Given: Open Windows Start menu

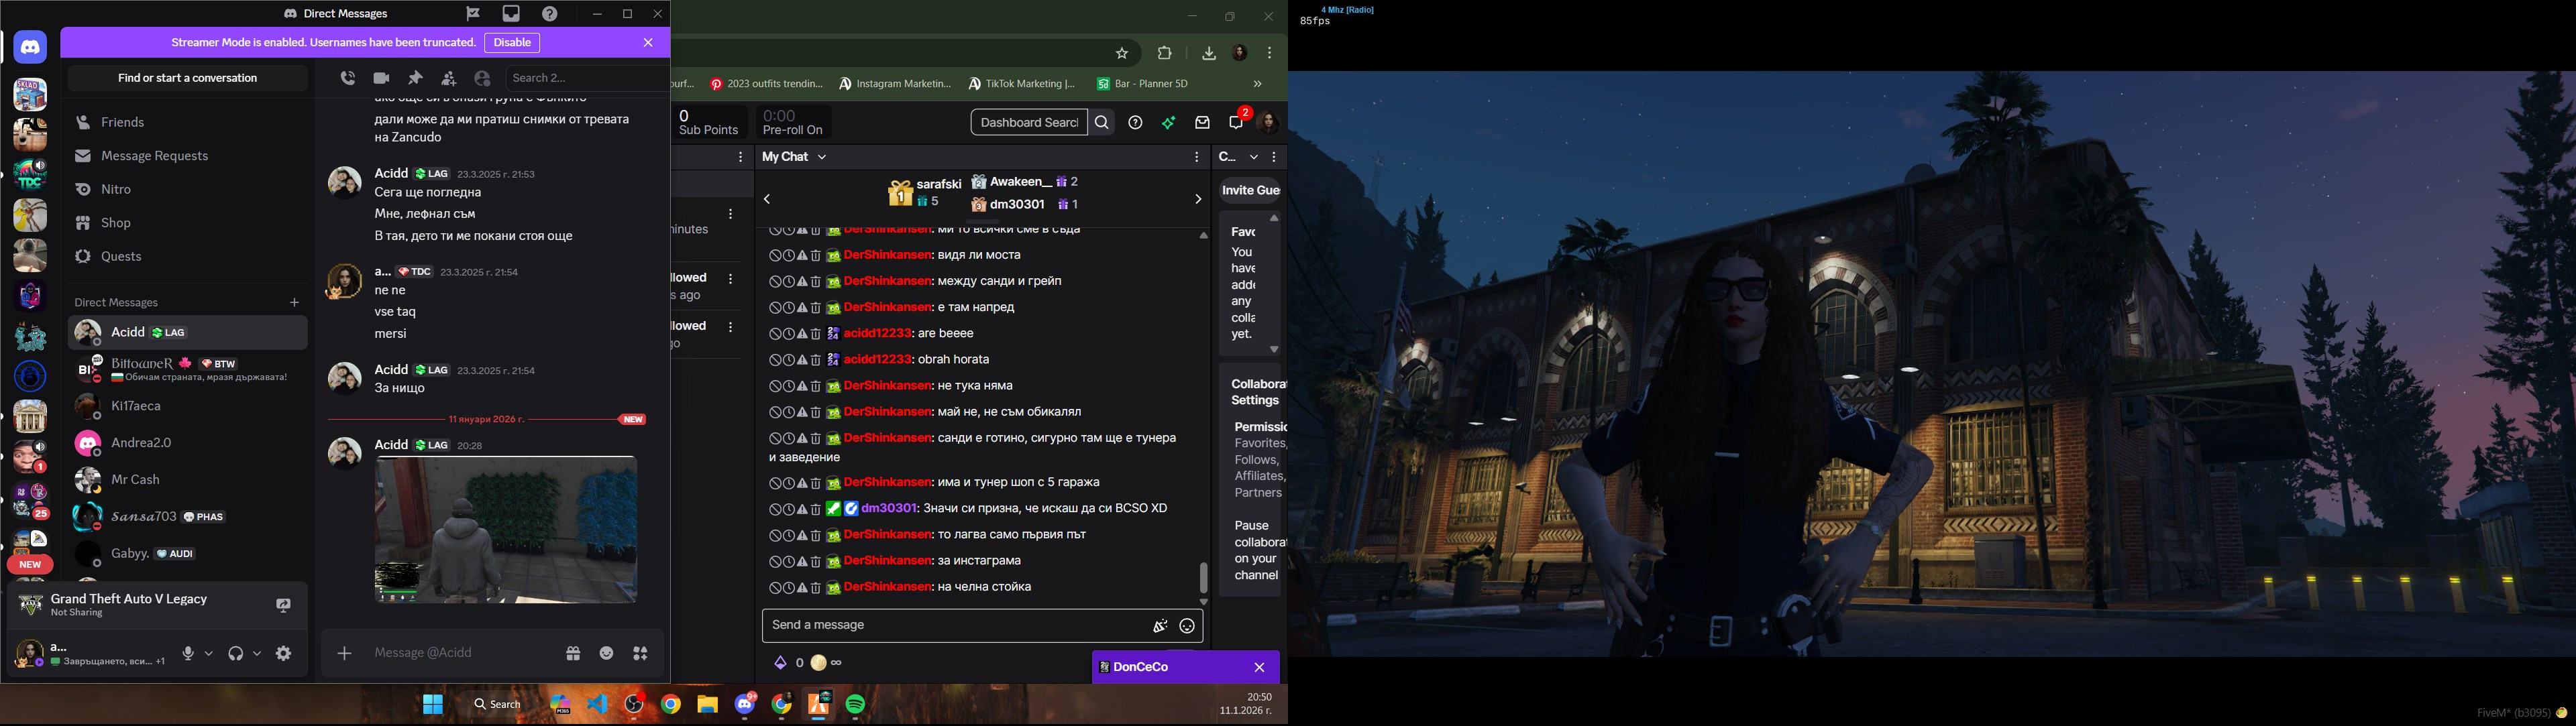Looking at the screenshot, I should [x=433, y=705].
